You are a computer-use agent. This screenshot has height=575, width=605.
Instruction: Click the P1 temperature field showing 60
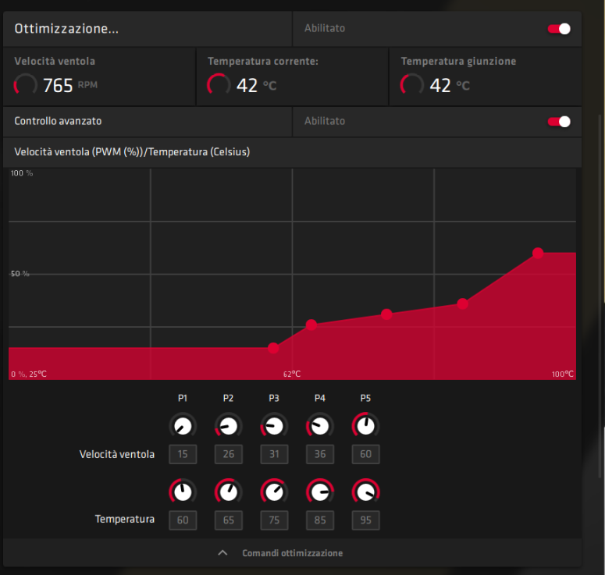(x=183, y=520)
